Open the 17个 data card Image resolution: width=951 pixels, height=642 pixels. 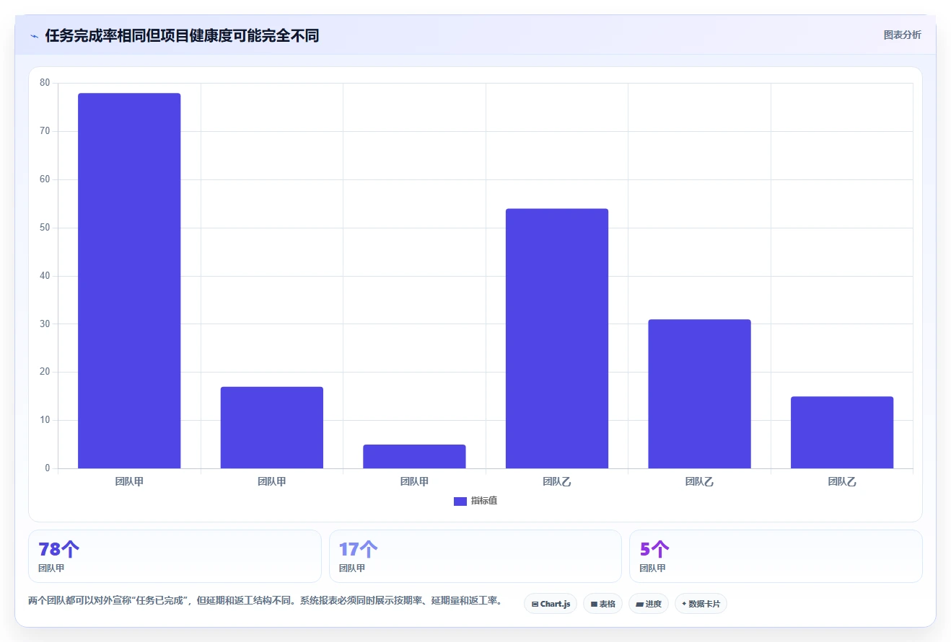pos(475,556)
